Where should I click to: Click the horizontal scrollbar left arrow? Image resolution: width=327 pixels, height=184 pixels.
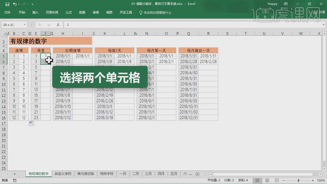[211, 174]
